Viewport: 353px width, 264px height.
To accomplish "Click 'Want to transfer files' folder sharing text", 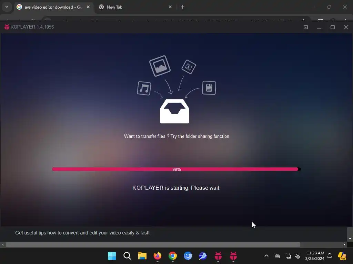I will coord(176,136).
